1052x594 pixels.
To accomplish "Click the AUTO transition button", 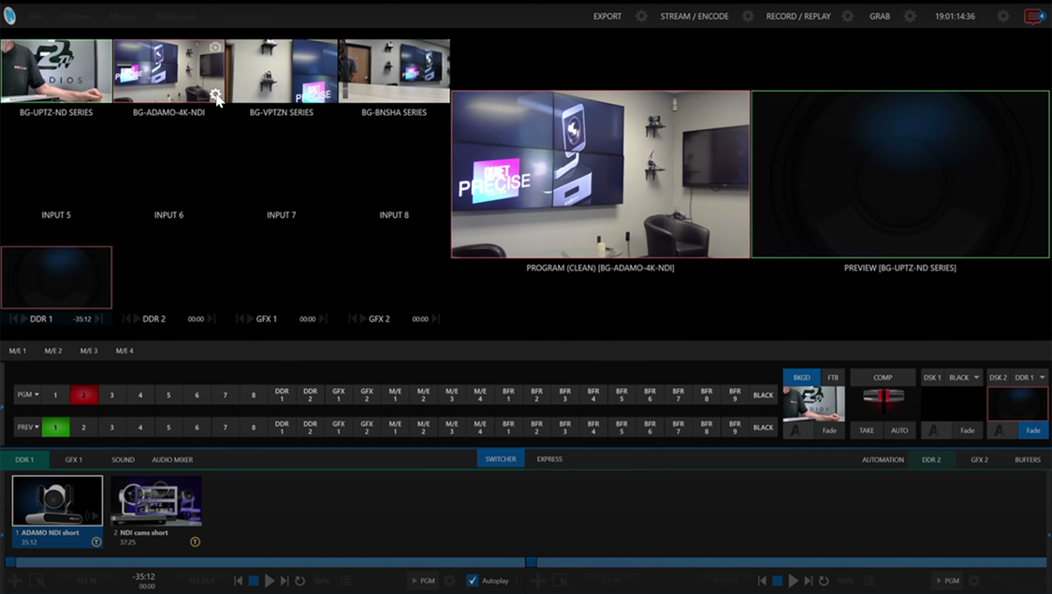I will (899, 430).
